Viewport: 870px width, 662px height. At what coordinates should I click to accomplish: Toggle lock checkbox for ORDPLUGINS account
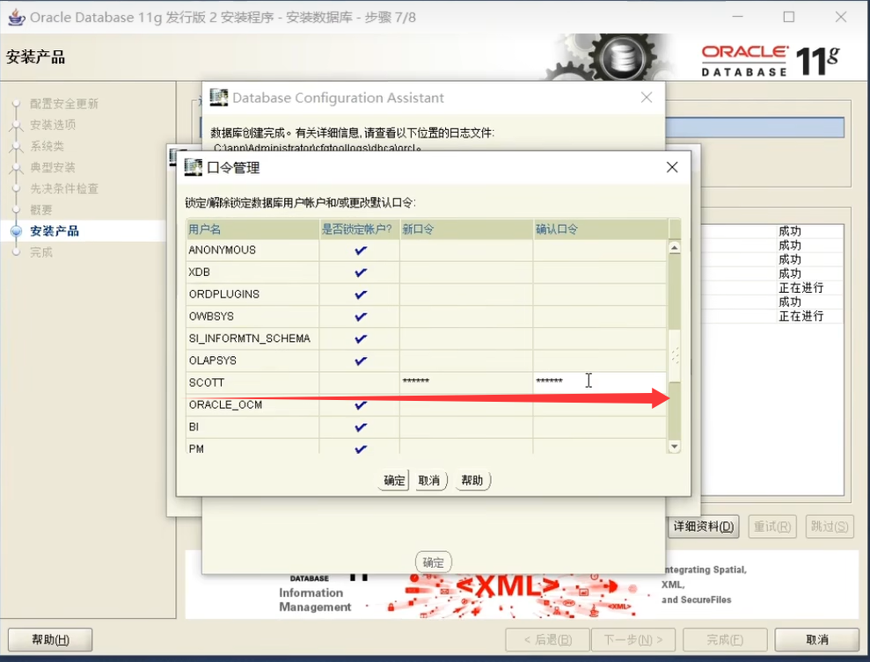[x=361, y=295]
